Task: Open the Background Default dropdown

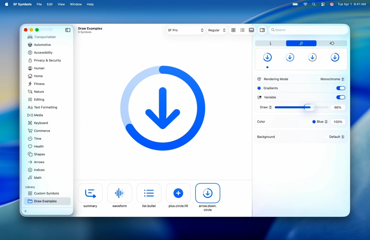Action: 336,137
